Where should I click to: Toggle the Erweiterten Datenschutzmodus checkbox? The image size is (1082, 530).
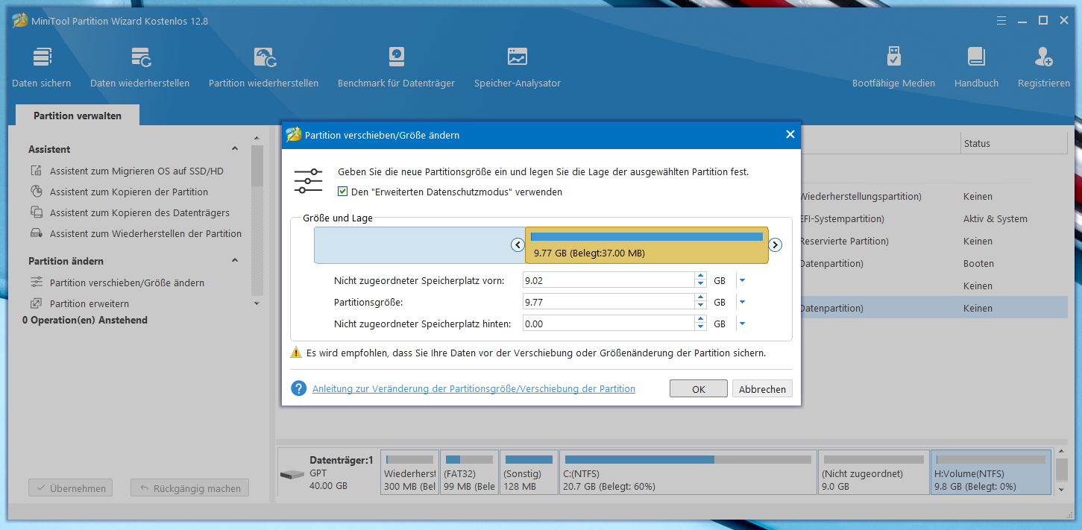[x=343, y=192]
